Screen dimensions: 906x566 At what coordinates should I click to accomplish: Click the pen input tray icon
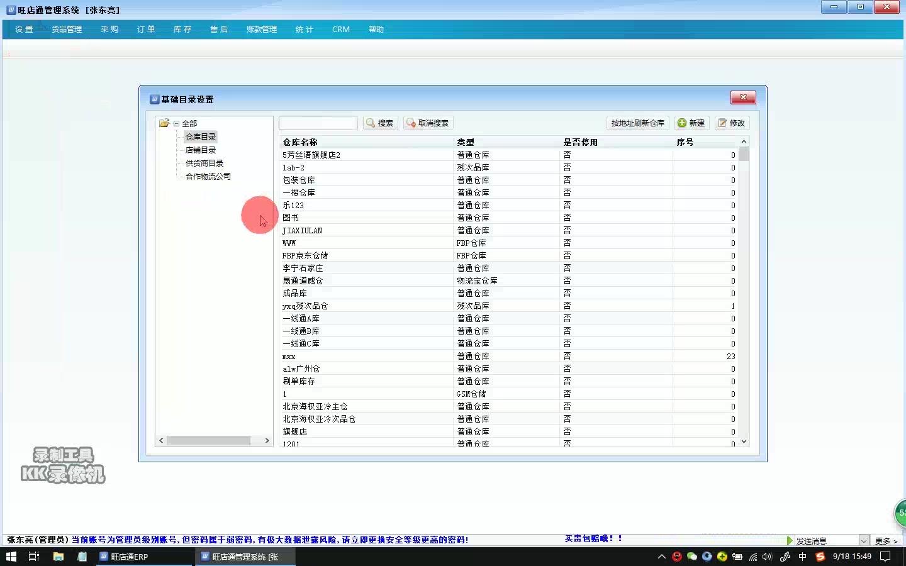coord(785,557)
